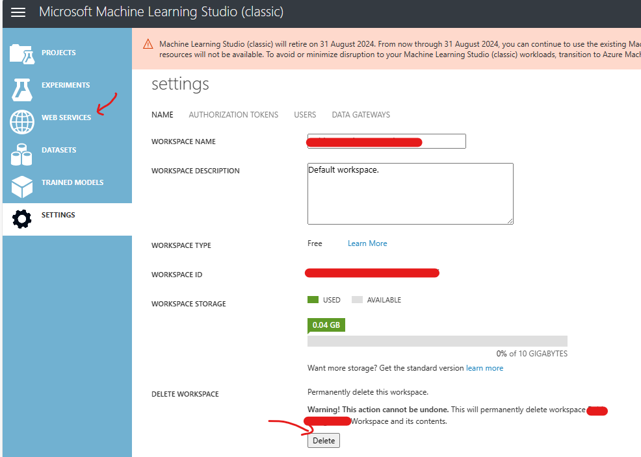Click the gray AVAILABLE legend swatch
The width and height of the screenshot is (641, 457).
(357, 299)
